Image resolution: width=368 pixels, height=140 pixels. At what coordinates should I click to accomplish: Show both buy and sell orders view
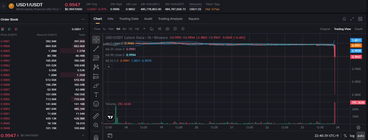3,29
